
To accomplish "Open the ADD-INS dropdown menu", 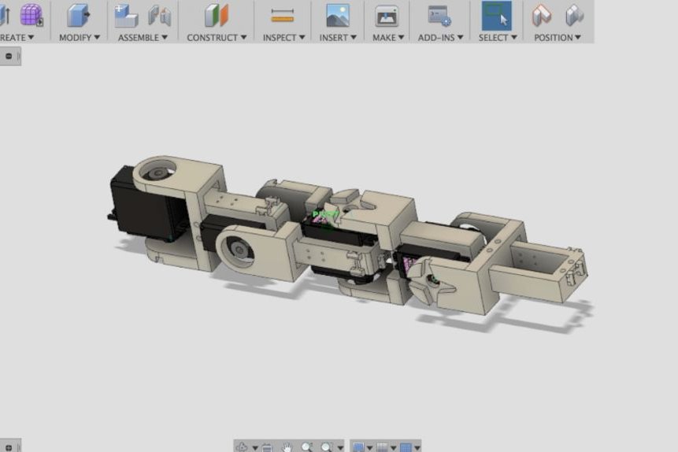I will 440,38.
